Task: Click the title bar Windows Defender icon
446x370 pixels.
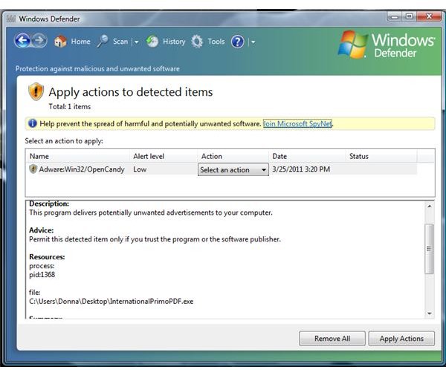Action: click(11, 19)
